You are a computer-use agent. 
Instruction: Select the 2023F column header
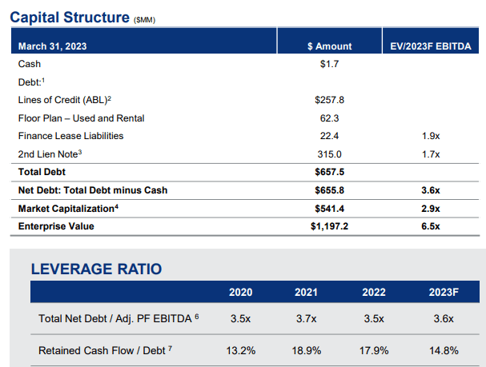[444, 292]
